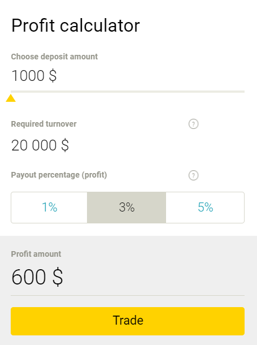Grab the yellow triangle slider handle

(x=11, y=98)
